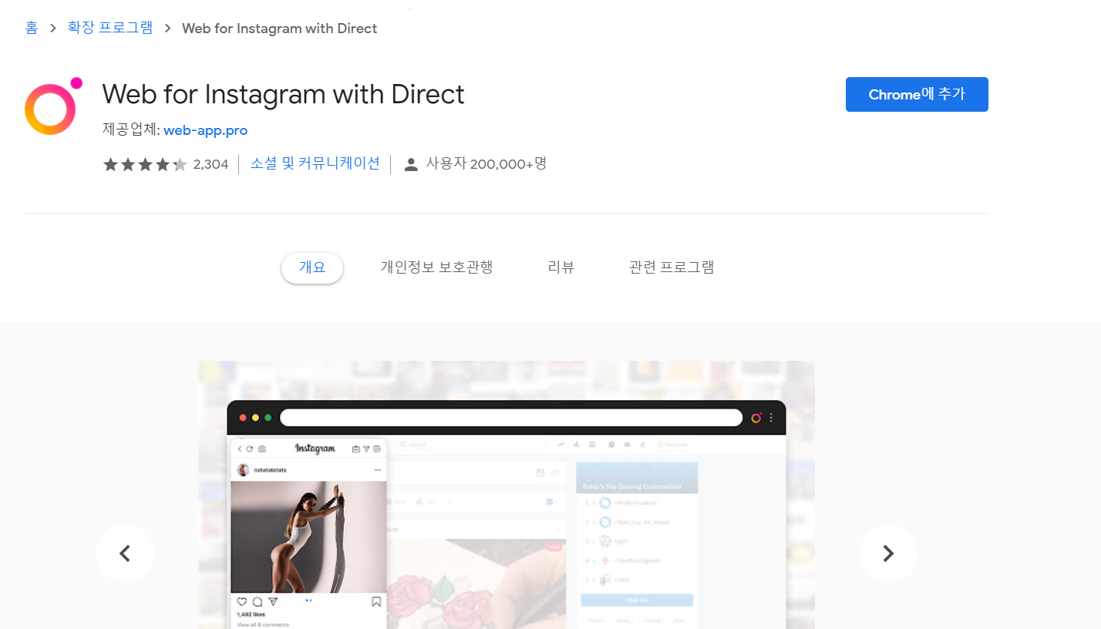Click the '제공업체:' label text
This screenshot has height=629, width=1101.
(x=131, y=130)
